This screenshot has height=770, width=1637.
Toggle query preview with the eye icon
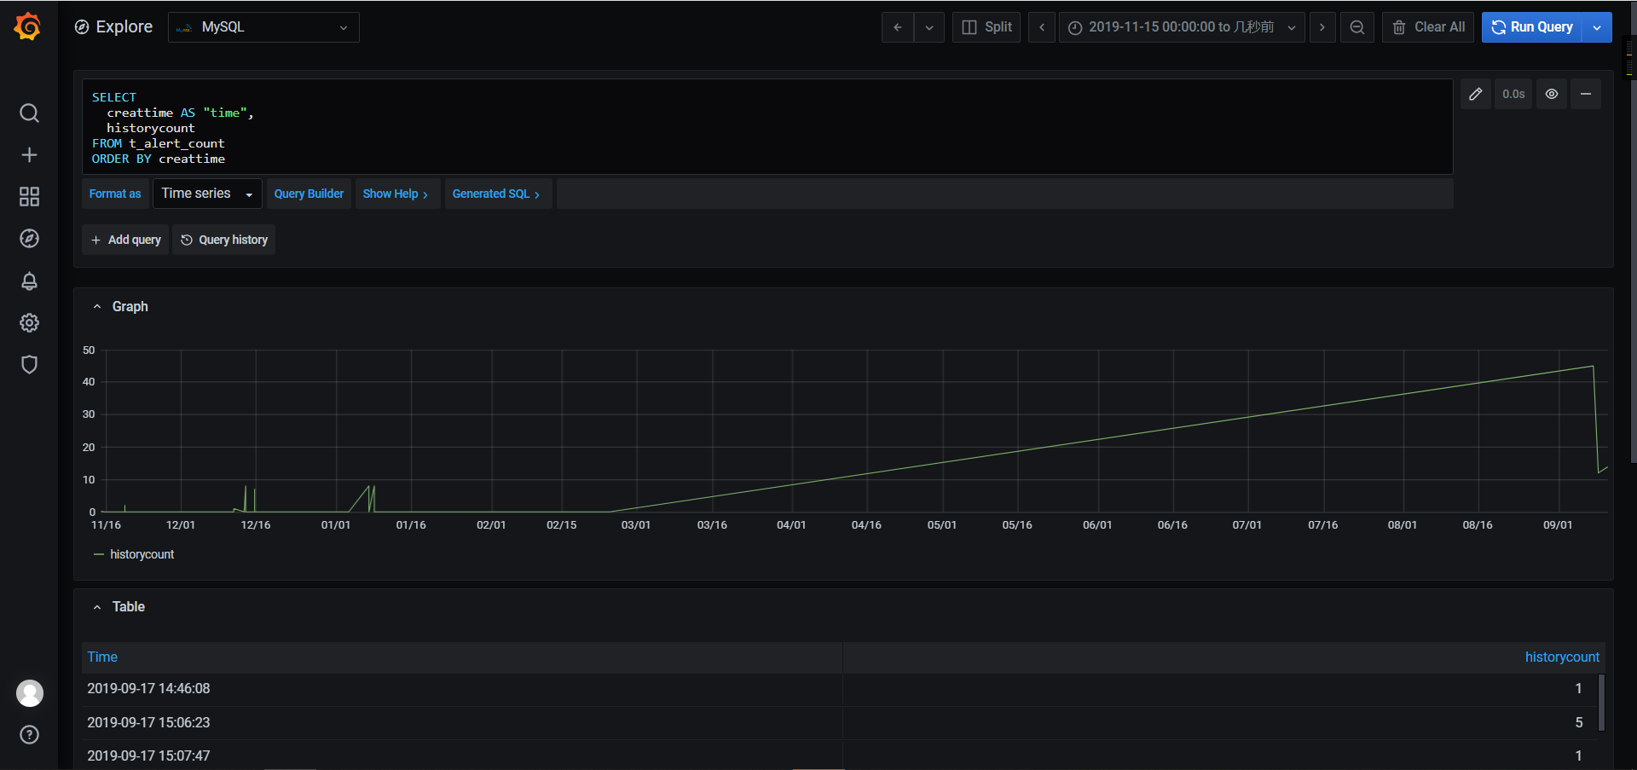1552,94
